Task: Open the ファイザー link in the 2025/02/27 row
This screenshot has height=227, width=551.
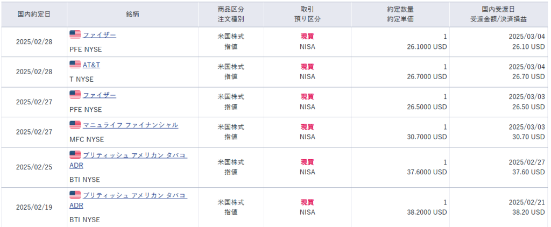Action: point(100,95)
